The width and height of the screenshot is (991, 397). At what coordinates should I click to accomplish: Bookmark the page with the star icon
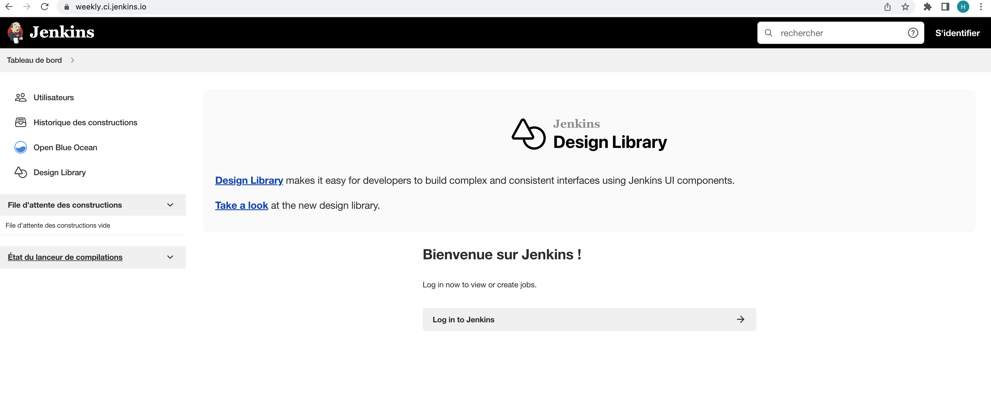point(905,7)
